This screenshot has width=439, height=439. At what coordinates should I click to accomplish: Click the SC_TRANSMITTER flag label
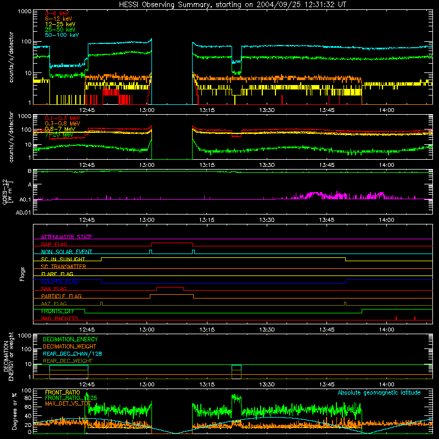pyautogui.click(x=64, y=267)
